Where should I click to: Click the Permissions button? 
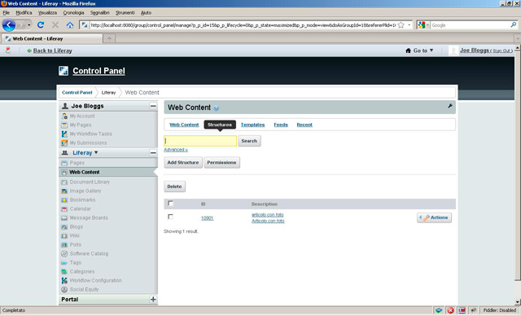click(x=221, y=163)
